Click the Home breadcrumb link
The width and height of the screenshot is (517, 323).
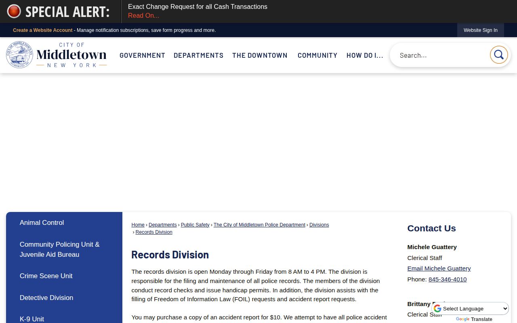(x=138, y=225)
